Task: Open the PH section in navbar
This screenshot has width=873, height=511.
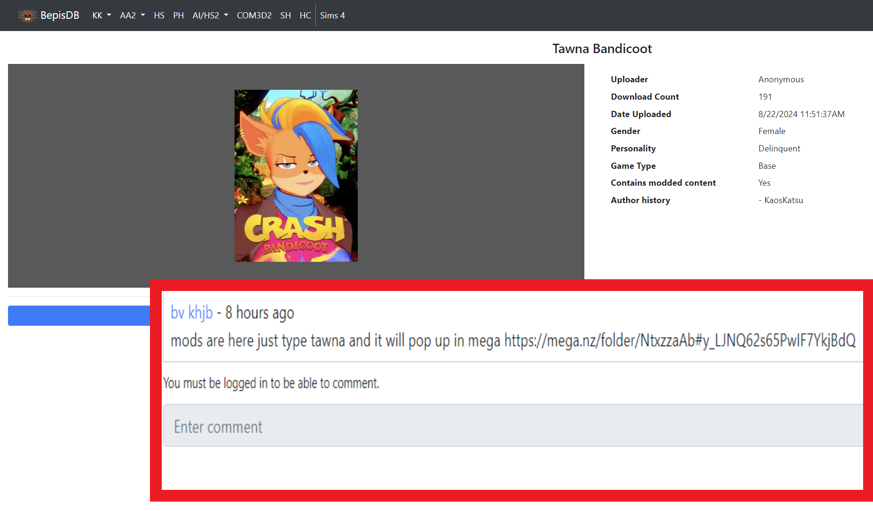Action: coord(178,16)
